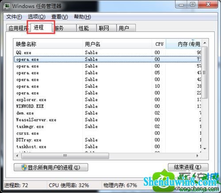Viewport: 221px width, 193px height.
Task: Open the 文件(F) menu
Action: click(x=14, y=17)
